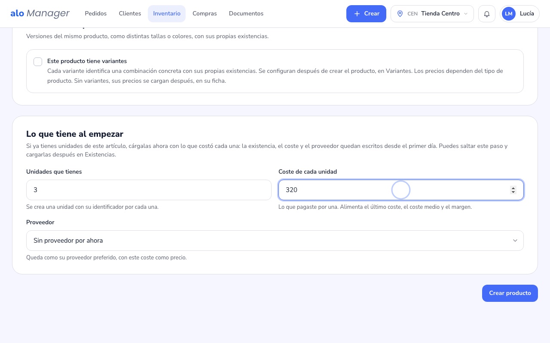Click the 'Proveedor' field label

point(40,222)
